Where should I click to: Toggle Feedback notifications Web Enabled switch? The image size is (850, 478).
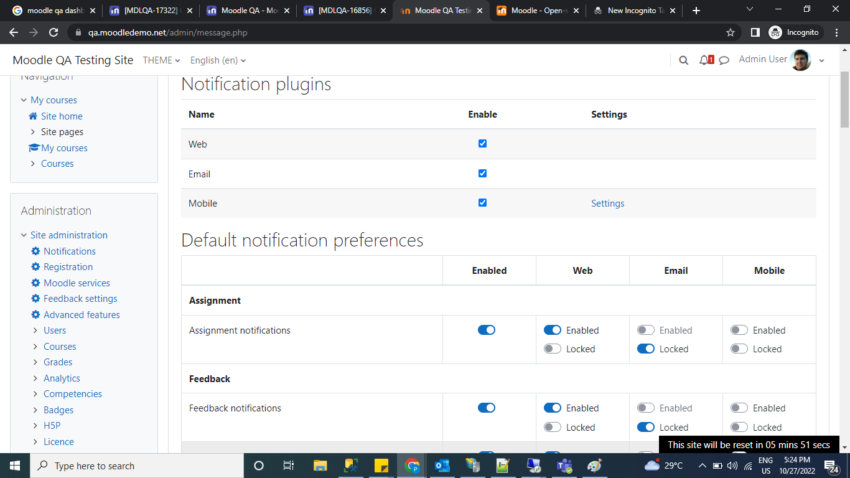553,408
